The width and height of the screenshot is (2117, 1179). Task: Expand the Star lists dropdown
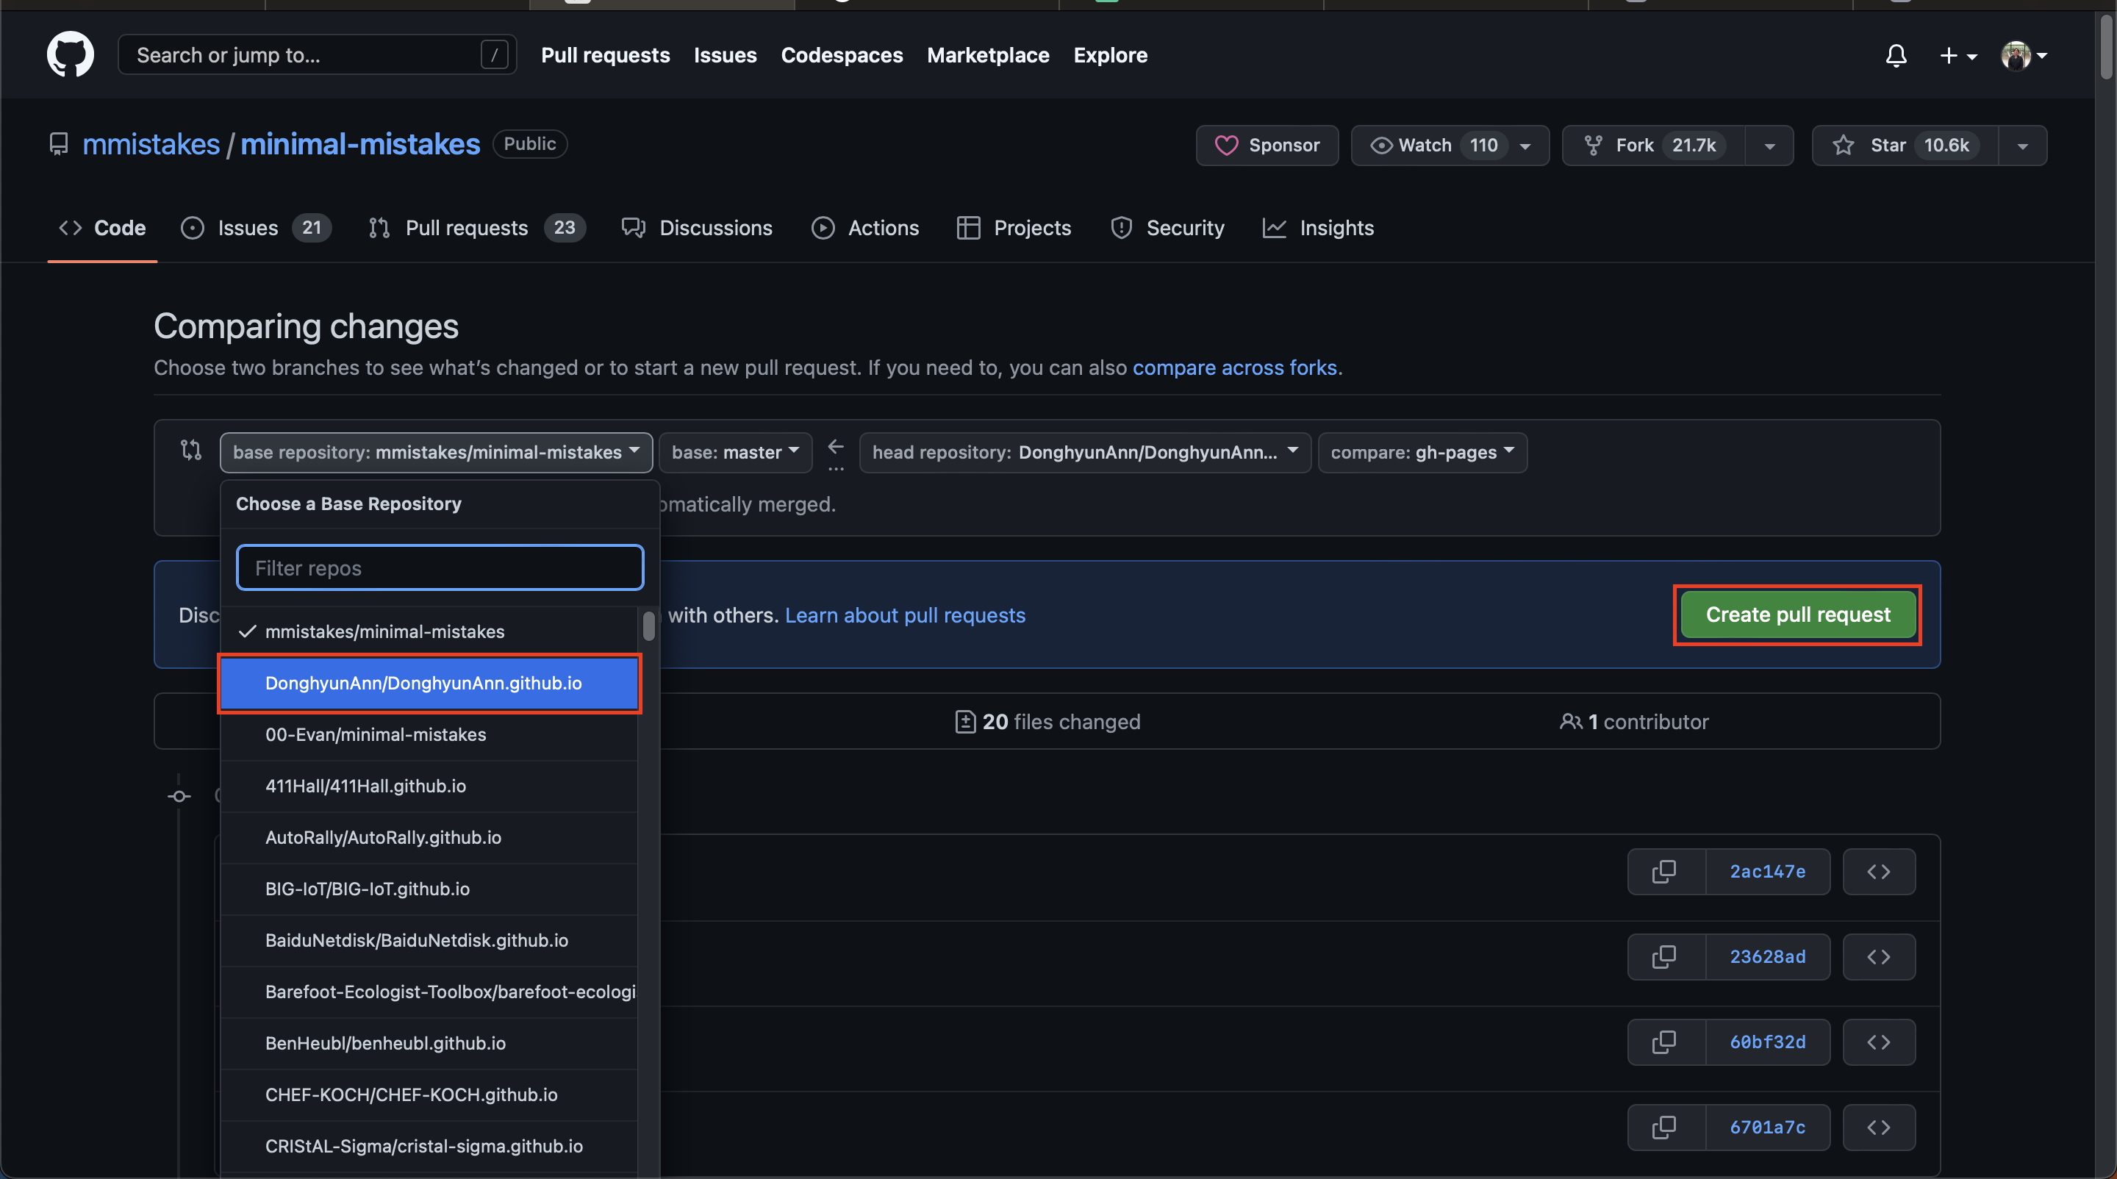coord(2022,146)
